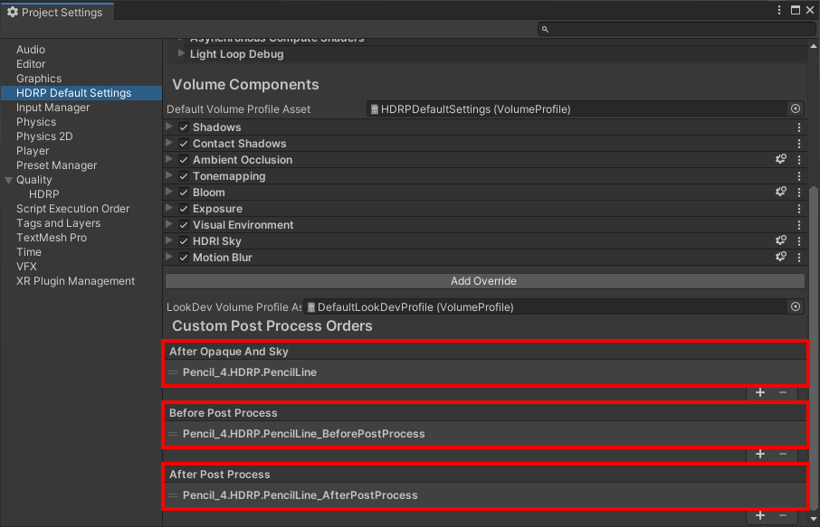Click drag handle of PencilLine_AfterPostProcess entry
Viewport: 820px width, 527px height.
[x=173, y=495]
